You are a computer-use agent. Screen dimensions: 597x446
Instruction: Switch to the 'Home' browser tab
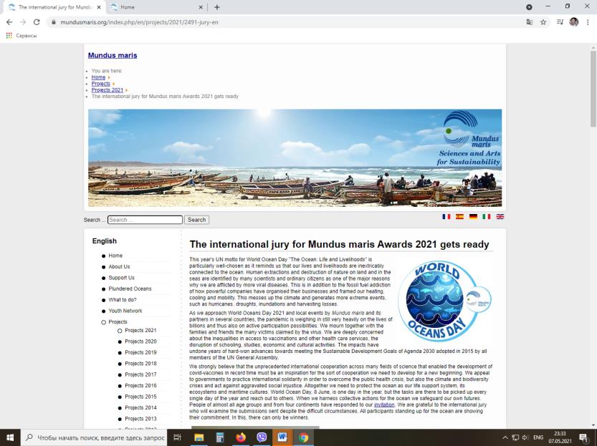point(155,7)
